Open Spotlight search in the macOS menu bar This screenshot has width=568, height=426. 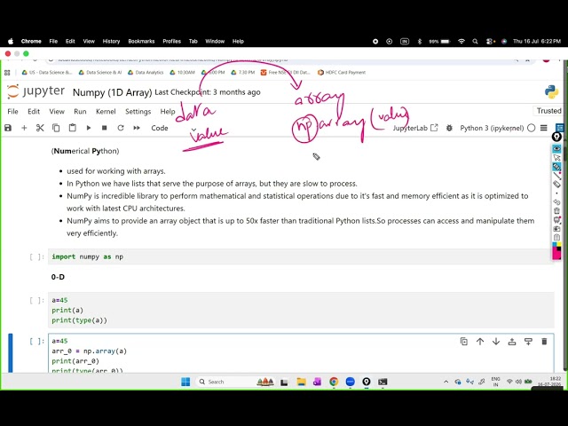tap(475, 42)
